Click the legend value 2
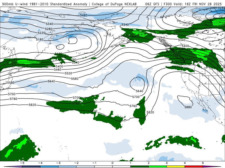This screenshot has height=168, width=225. pos(148,163)
